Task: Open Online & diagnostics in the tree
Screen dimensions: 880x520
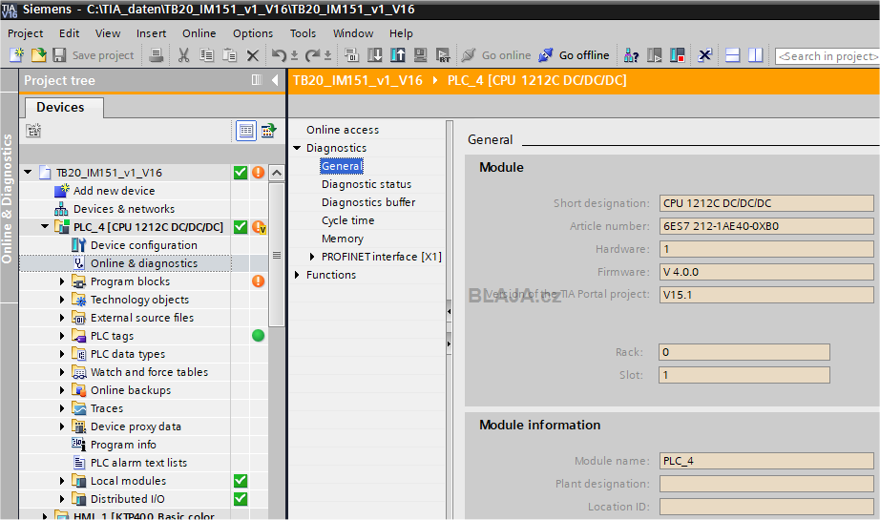Action: 144,263
